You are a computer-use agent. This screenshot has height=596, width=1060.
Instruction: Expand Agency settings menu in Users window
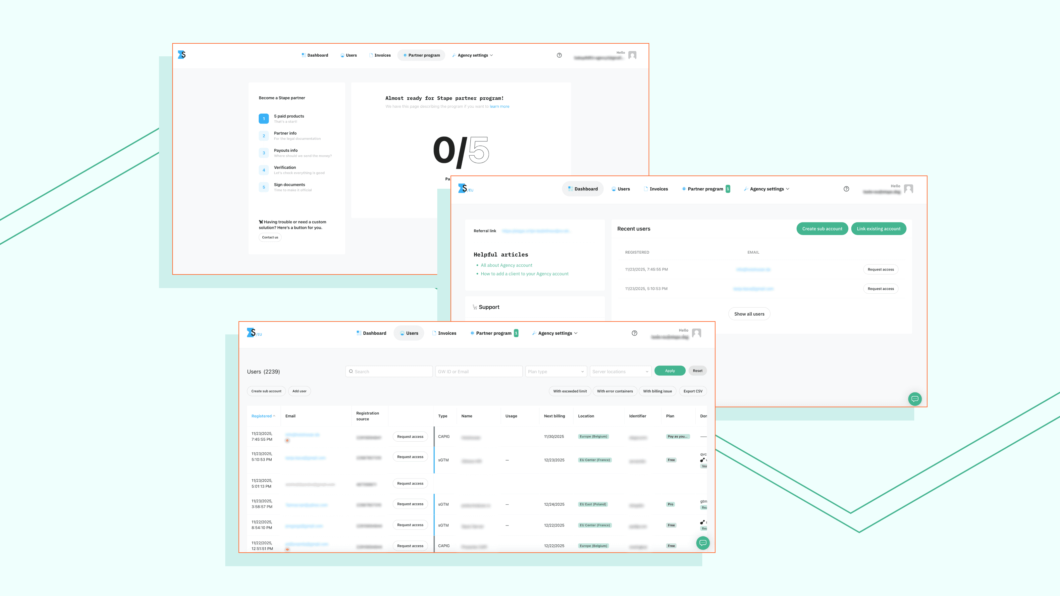click(x=555, y=333)
